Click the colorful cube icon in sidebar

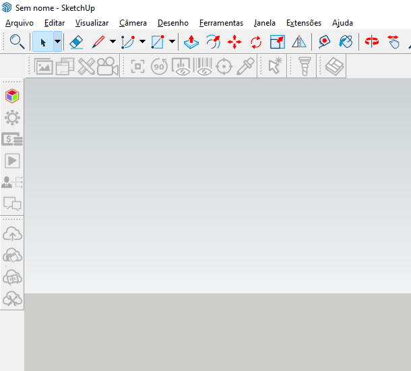coord(12,96)
